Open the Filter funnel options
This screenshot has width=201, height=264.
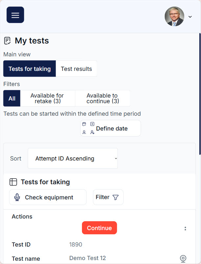[108, 197]
